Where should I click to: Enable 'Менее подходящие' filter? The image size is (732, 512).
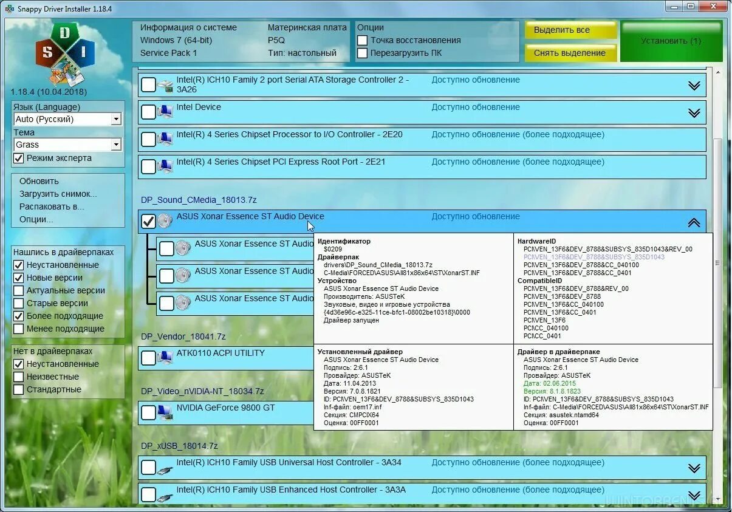coord(19,329)
